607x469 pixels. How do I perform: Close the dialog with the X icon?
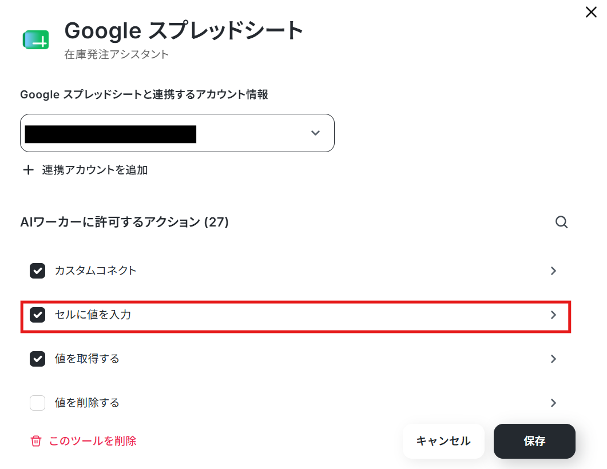click(591, 12)
